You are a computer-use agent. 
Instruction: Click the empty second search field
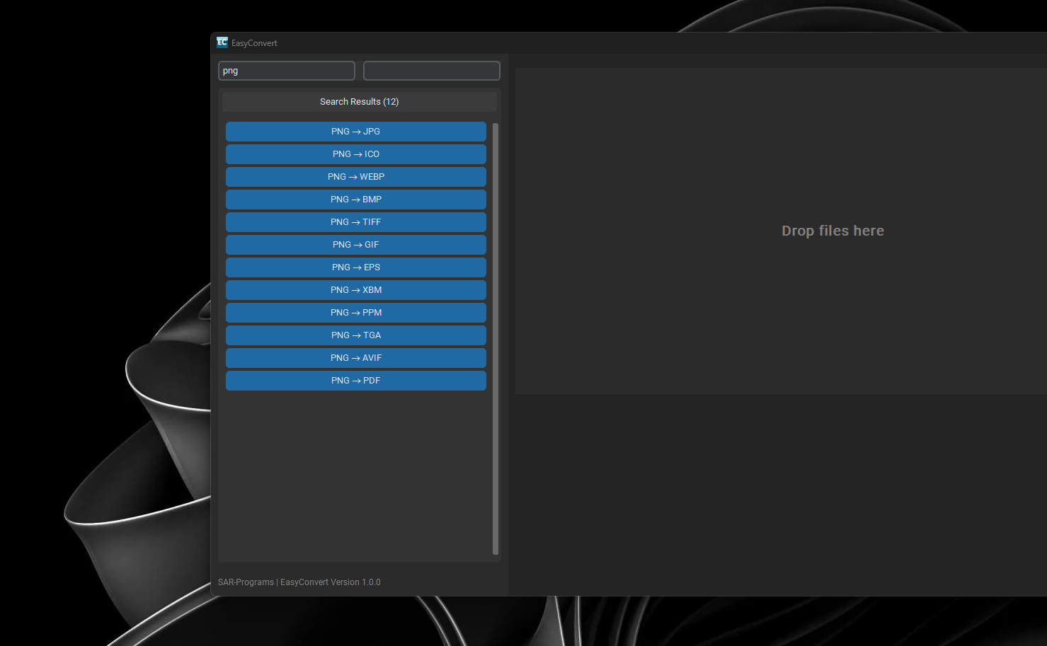[431, 71]
